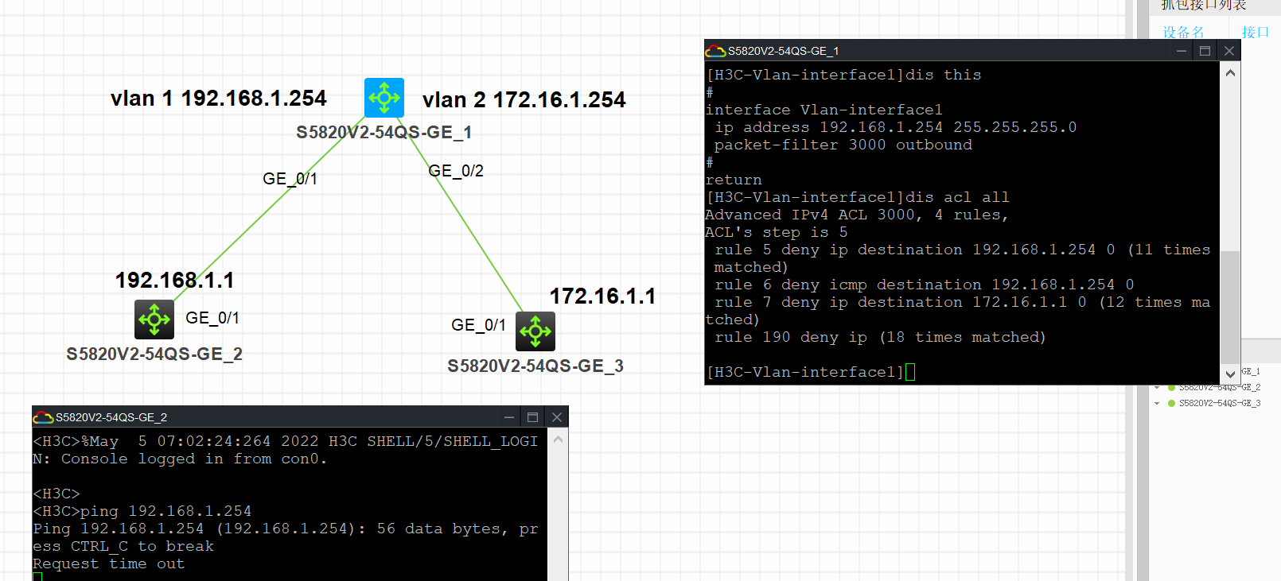Click the 'packet-filter 3000 outbound' line in GE_1 terminal
The width and height of the screenshot is (1281, 581).
click(843, 145)
